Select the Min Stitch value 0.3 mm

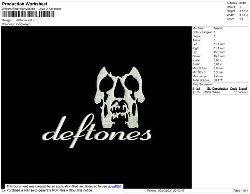(x=219, y=72)
